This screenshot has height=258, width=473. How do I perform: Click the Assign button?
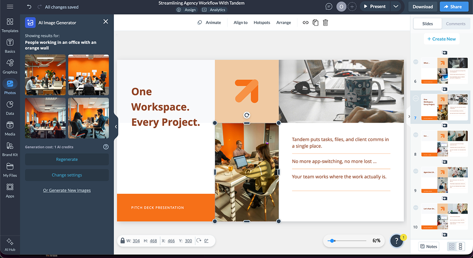(x=186, y=10)
